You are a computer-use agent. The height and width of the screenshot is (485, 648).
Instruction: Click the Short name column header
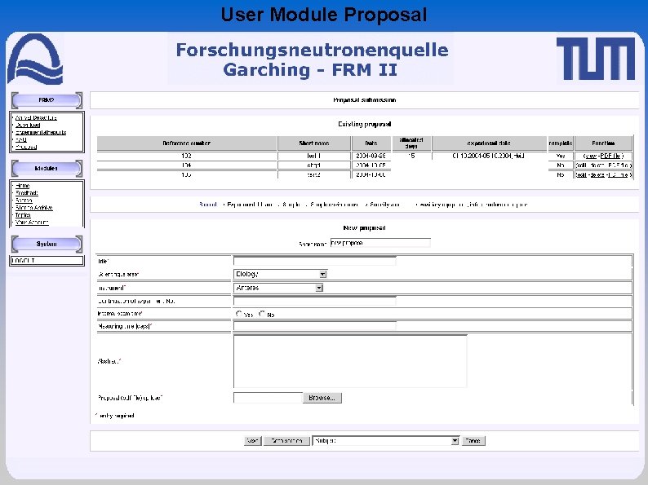[x=313, y=143]
